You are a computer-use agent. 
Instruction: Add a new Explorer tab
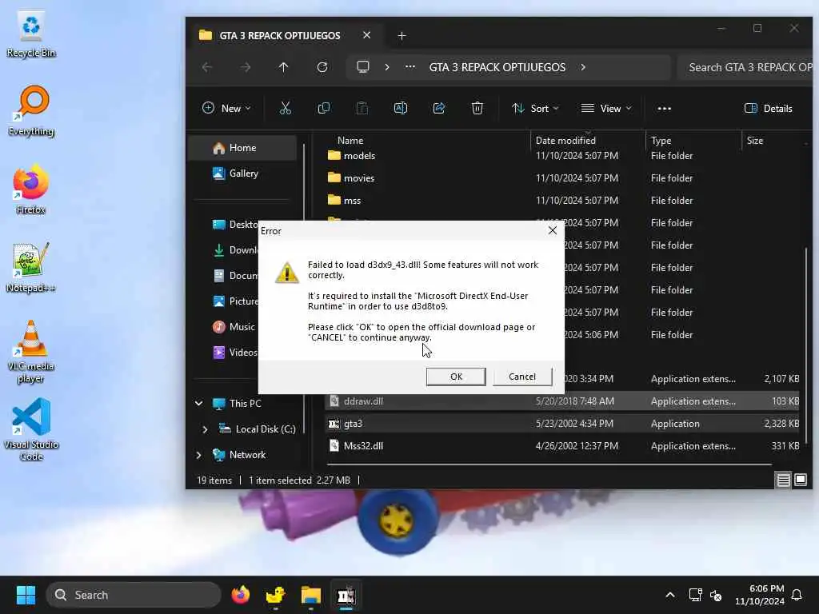tap(402, 35)
